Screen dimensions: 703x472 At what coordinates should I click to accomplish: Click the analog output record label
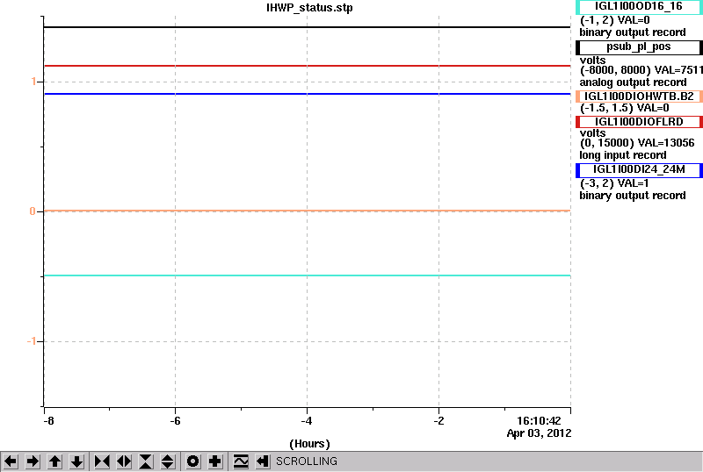(633, 82)
